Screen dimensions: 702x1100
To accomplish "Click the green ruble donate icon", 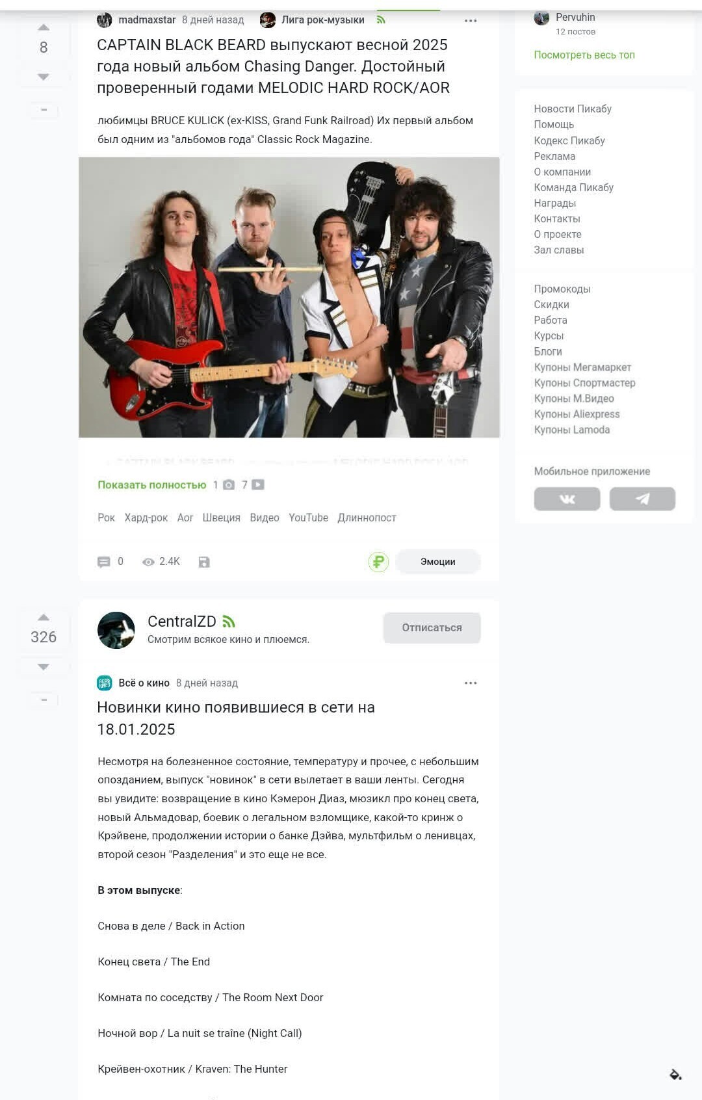I will (x=378, y=562).
